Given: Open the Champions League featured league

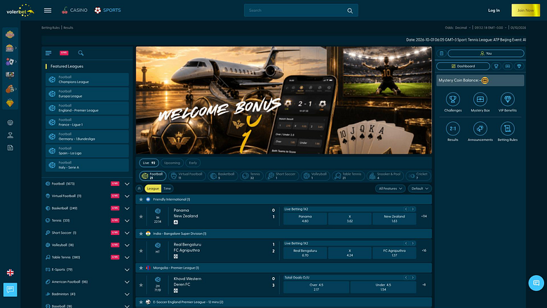Looking at the screenshot, I should [87, 79].
